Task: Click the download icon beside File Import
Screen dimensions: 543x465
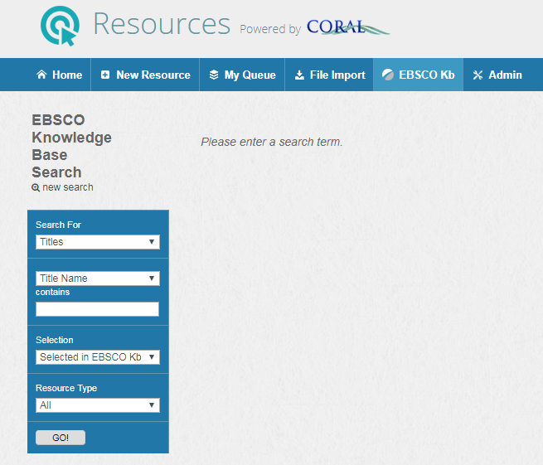Action: pos(299,75)
